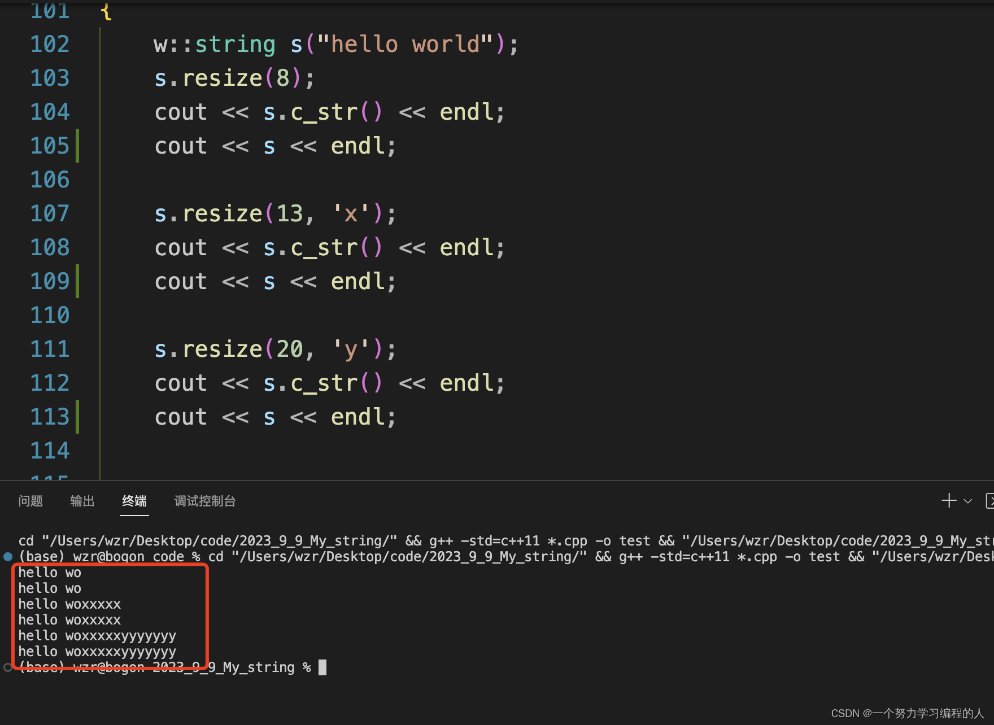The height and width of the screenshot is (725, 994).
Task: Click the "hello world" string literal
Action: [x=405, y=44]
